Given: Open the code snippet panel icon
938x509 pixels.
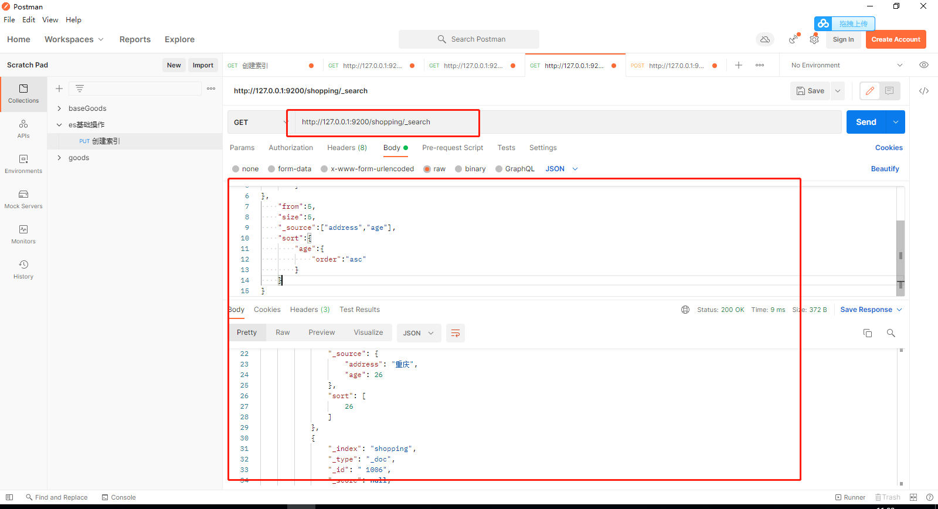Looking at the screenshot, I should click(924, 91).
